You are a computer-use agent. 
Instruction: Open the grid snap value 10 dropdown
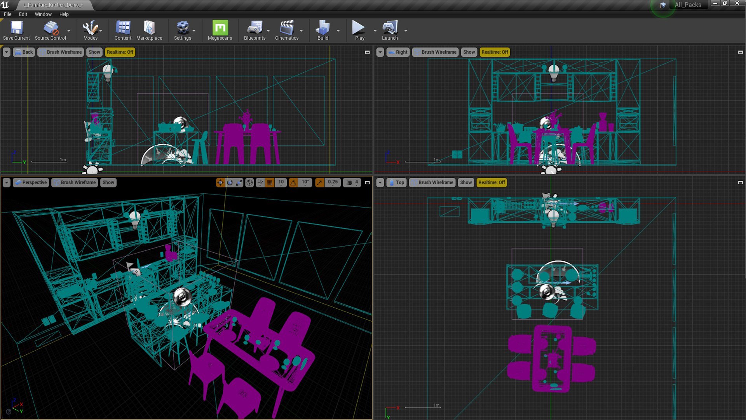tap(281, 182)
